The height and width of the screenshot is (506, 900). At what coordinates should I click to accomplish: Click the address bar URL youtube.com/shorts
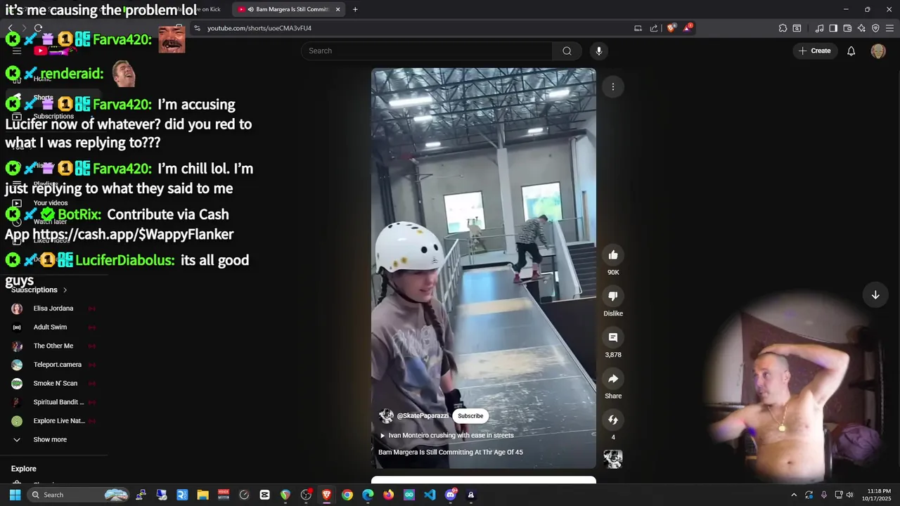(x=259, y=28)
